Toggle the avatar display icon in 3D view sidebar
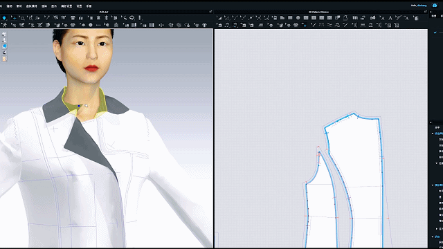Screen dimensions: 443x249 (5, 40)
